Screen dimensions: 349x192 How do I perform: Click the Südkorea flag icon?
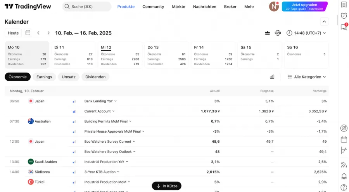(31, 172)
